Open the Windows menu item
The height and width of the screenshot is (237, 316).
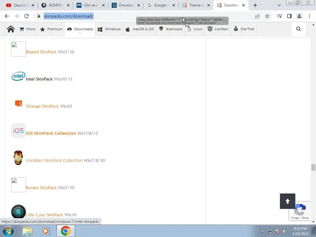click(109, 29)
